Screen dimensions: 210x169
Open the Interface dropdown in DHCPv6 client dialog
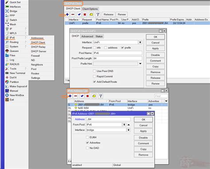pos(140,42)
